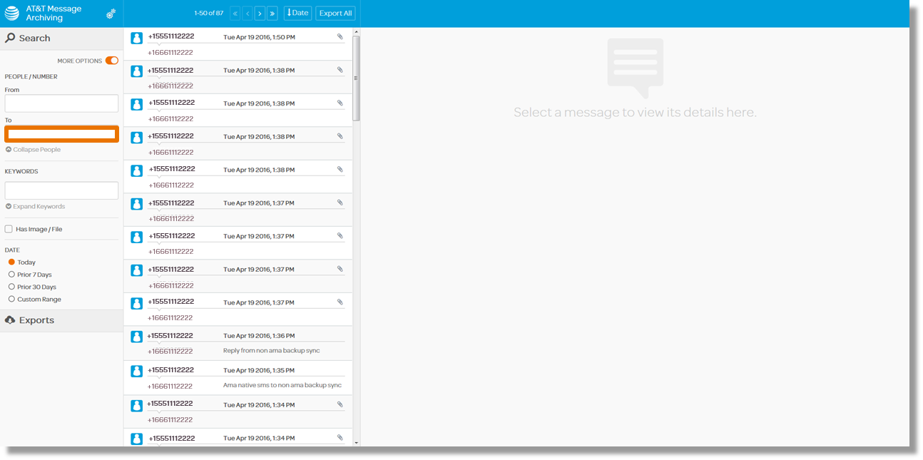Jump to last page of results
Viewport: 923px width, 460px height.
click(272, 13)
